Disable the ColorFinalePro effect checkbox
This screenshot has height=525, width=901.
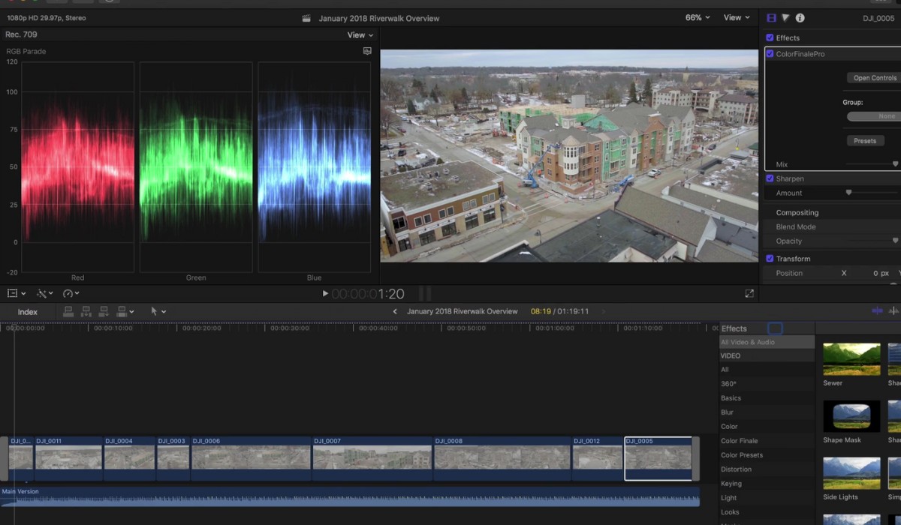pos(770,54)
